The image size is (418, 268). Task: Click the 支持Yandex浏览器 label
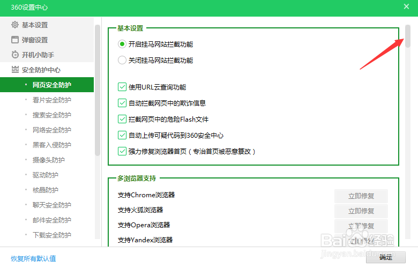click(145, 240)
